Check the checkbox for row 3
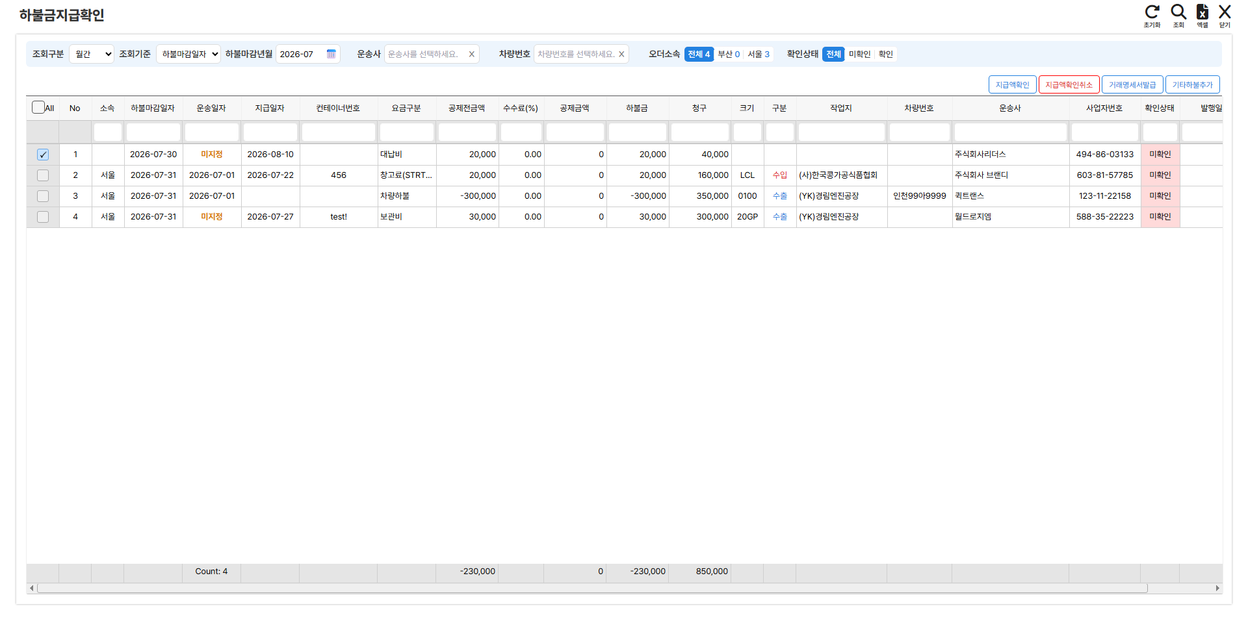 tap(43, 196)
